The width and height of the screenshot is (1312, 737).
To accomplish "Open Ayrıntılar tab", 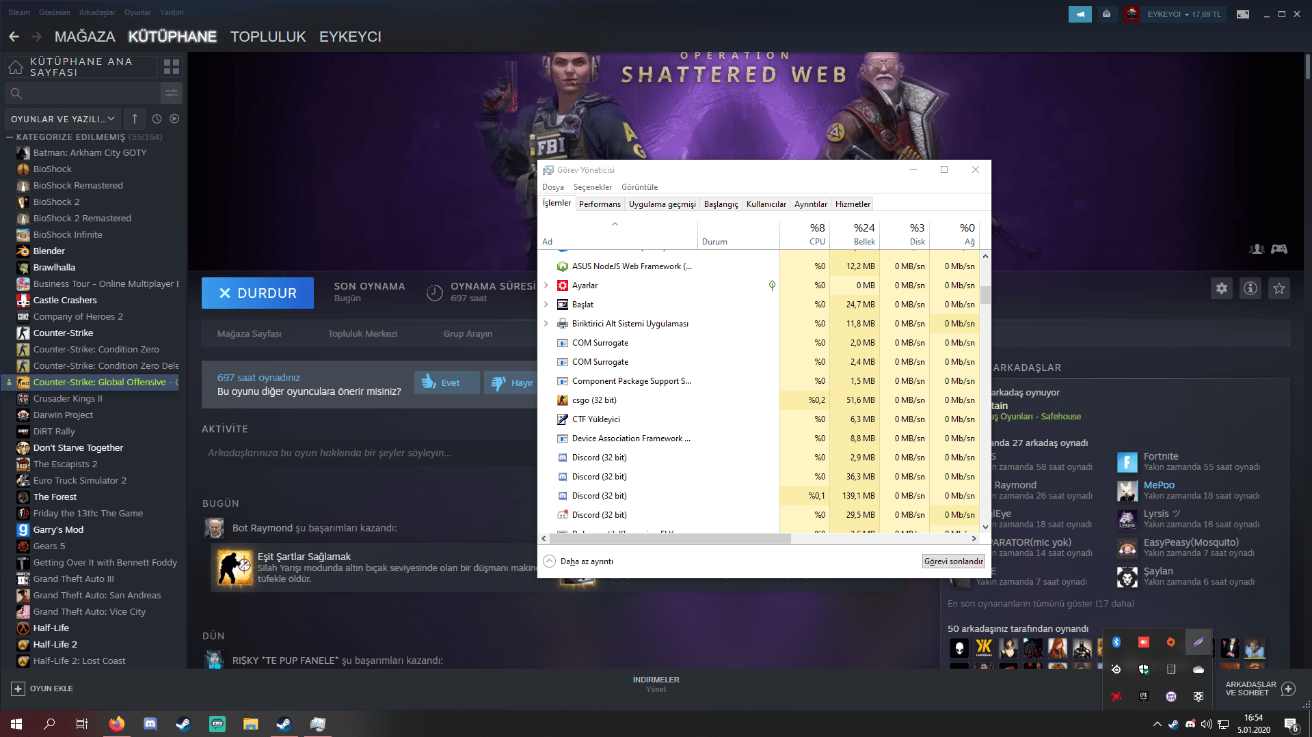I will [811, 204].
